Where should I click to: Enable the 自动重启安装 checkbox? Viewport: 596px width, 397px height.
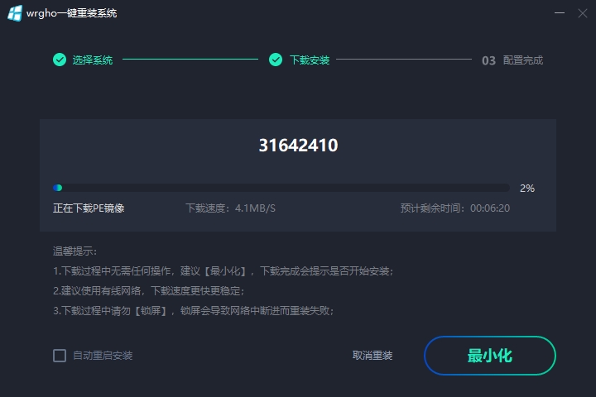(x=60, y=356)
